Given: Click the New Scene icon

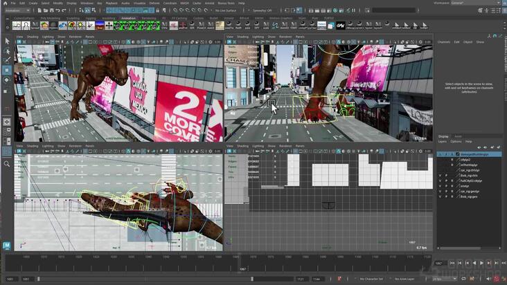Looking at the screenshot, I should (x=39, y=10).
